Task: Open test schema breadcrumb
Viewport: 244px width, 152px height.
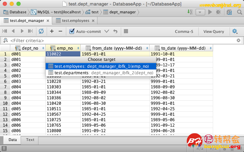Action: 92,12
